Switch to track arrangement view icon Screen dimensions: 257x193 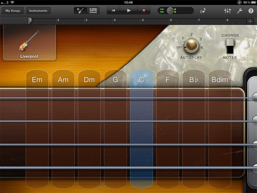point(93,11)
